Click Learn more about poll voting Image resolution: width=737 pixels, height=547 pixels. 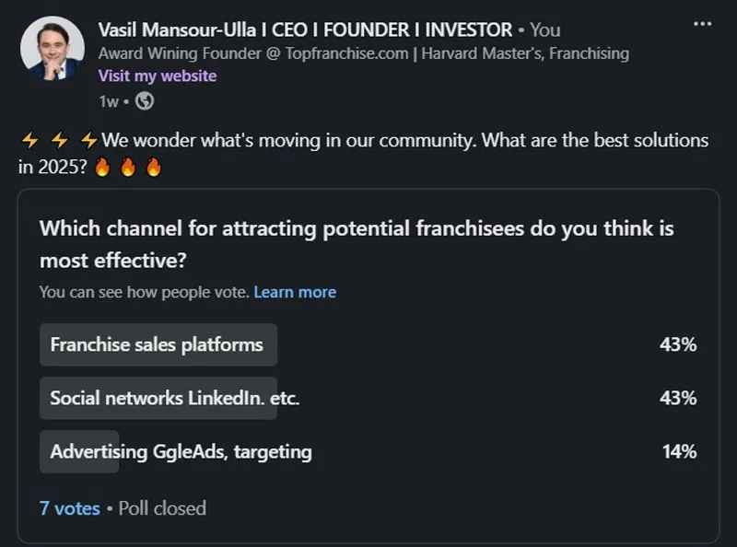(x=295, y=291)
